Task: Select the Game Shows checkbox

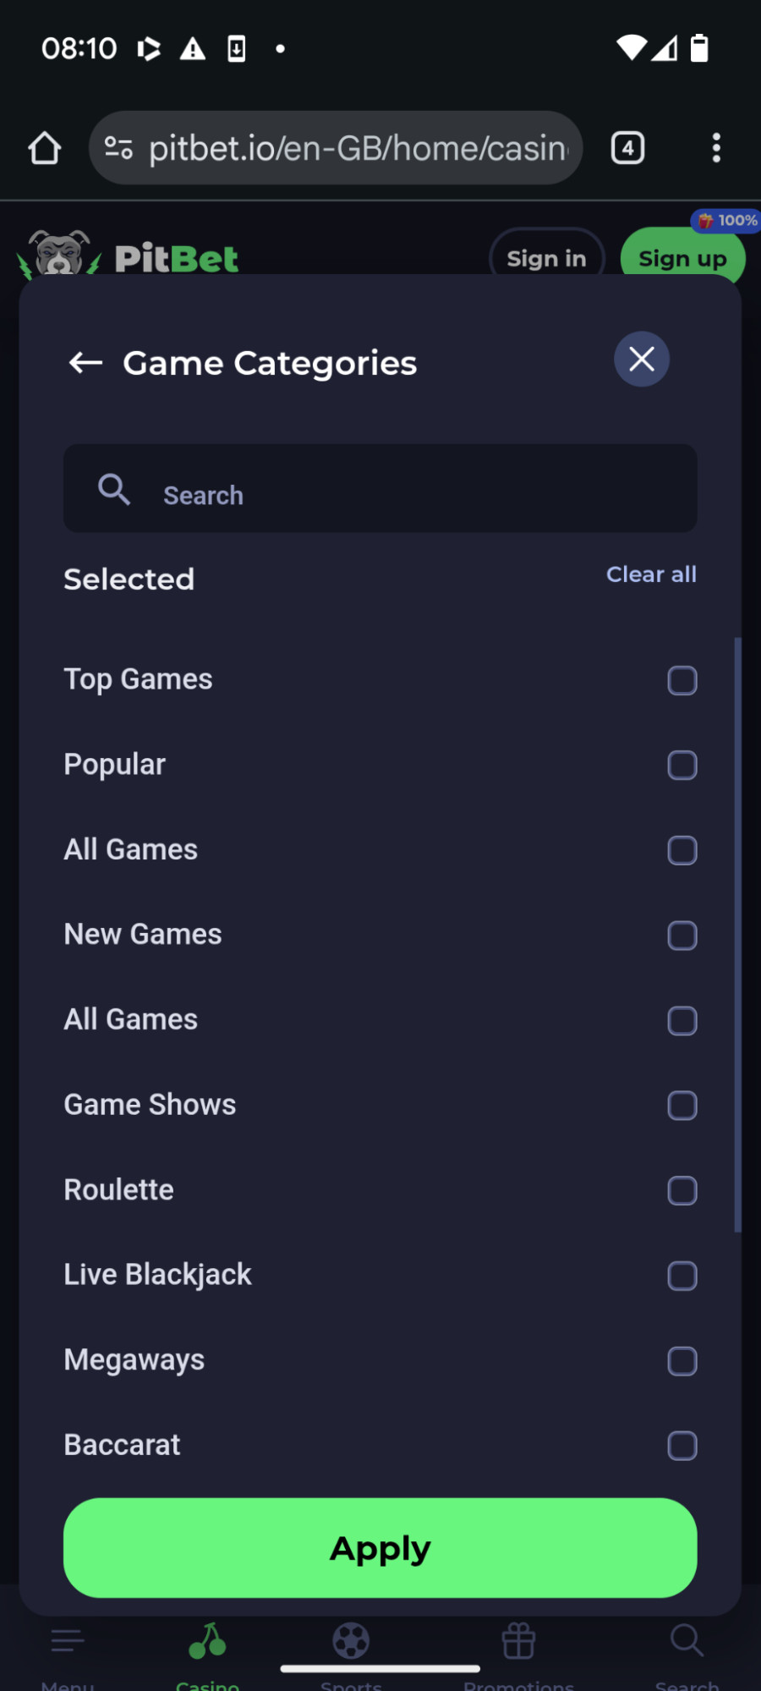Action: tap(682, 1106)
